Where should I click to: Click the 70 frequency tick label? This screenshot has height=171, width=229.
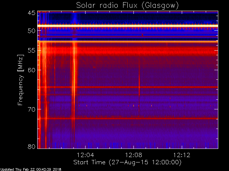click(31, 109)
